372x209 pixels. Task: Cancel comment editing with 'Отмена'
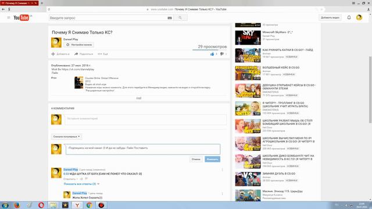tap(196, 159)
